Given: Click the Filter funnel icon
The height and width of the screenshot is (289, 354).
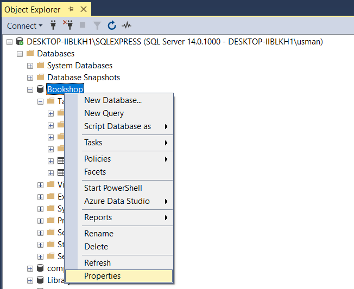Looking at the screenshot, I should point(97,25).
